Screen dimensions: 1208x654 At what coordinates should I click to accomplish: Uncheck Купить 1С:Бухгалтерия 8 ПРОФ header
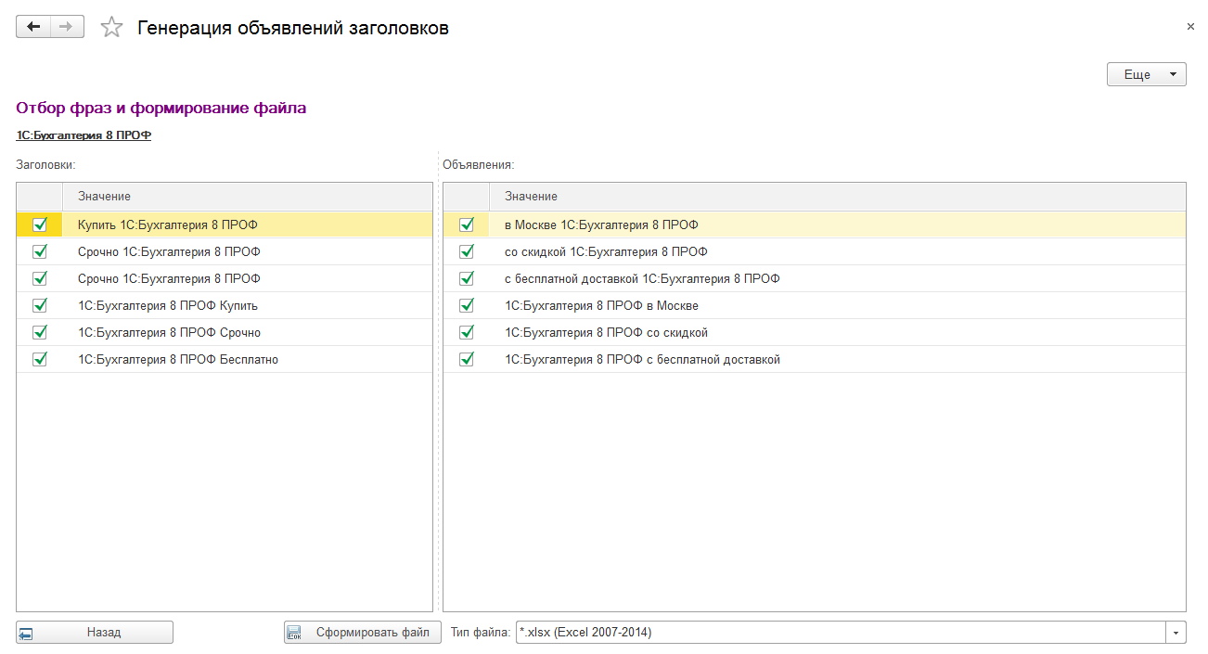(x=39, y=224)
